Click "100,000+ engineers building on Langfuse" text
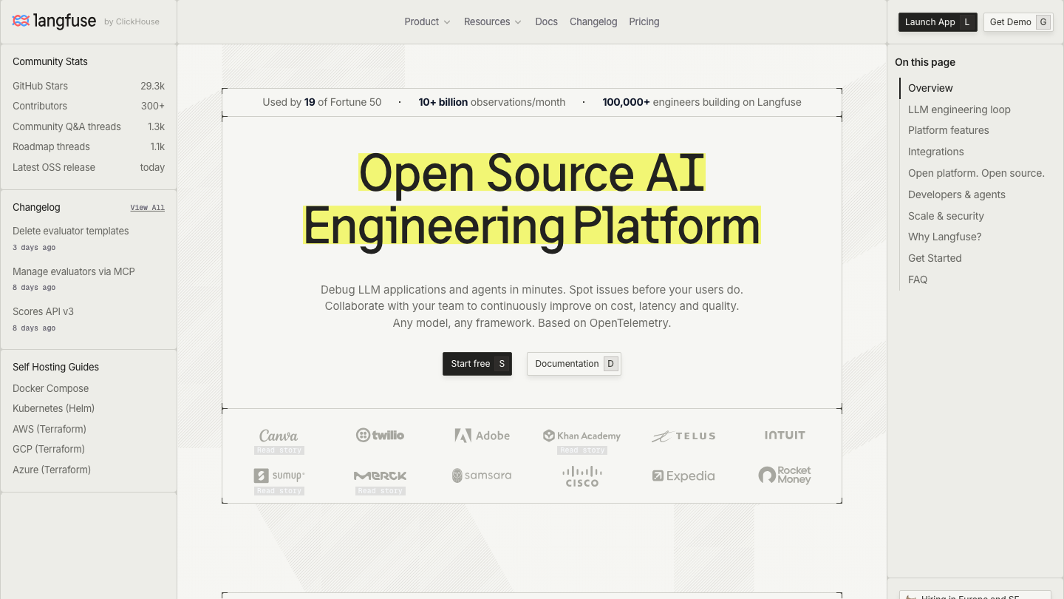 click(702, 102)
